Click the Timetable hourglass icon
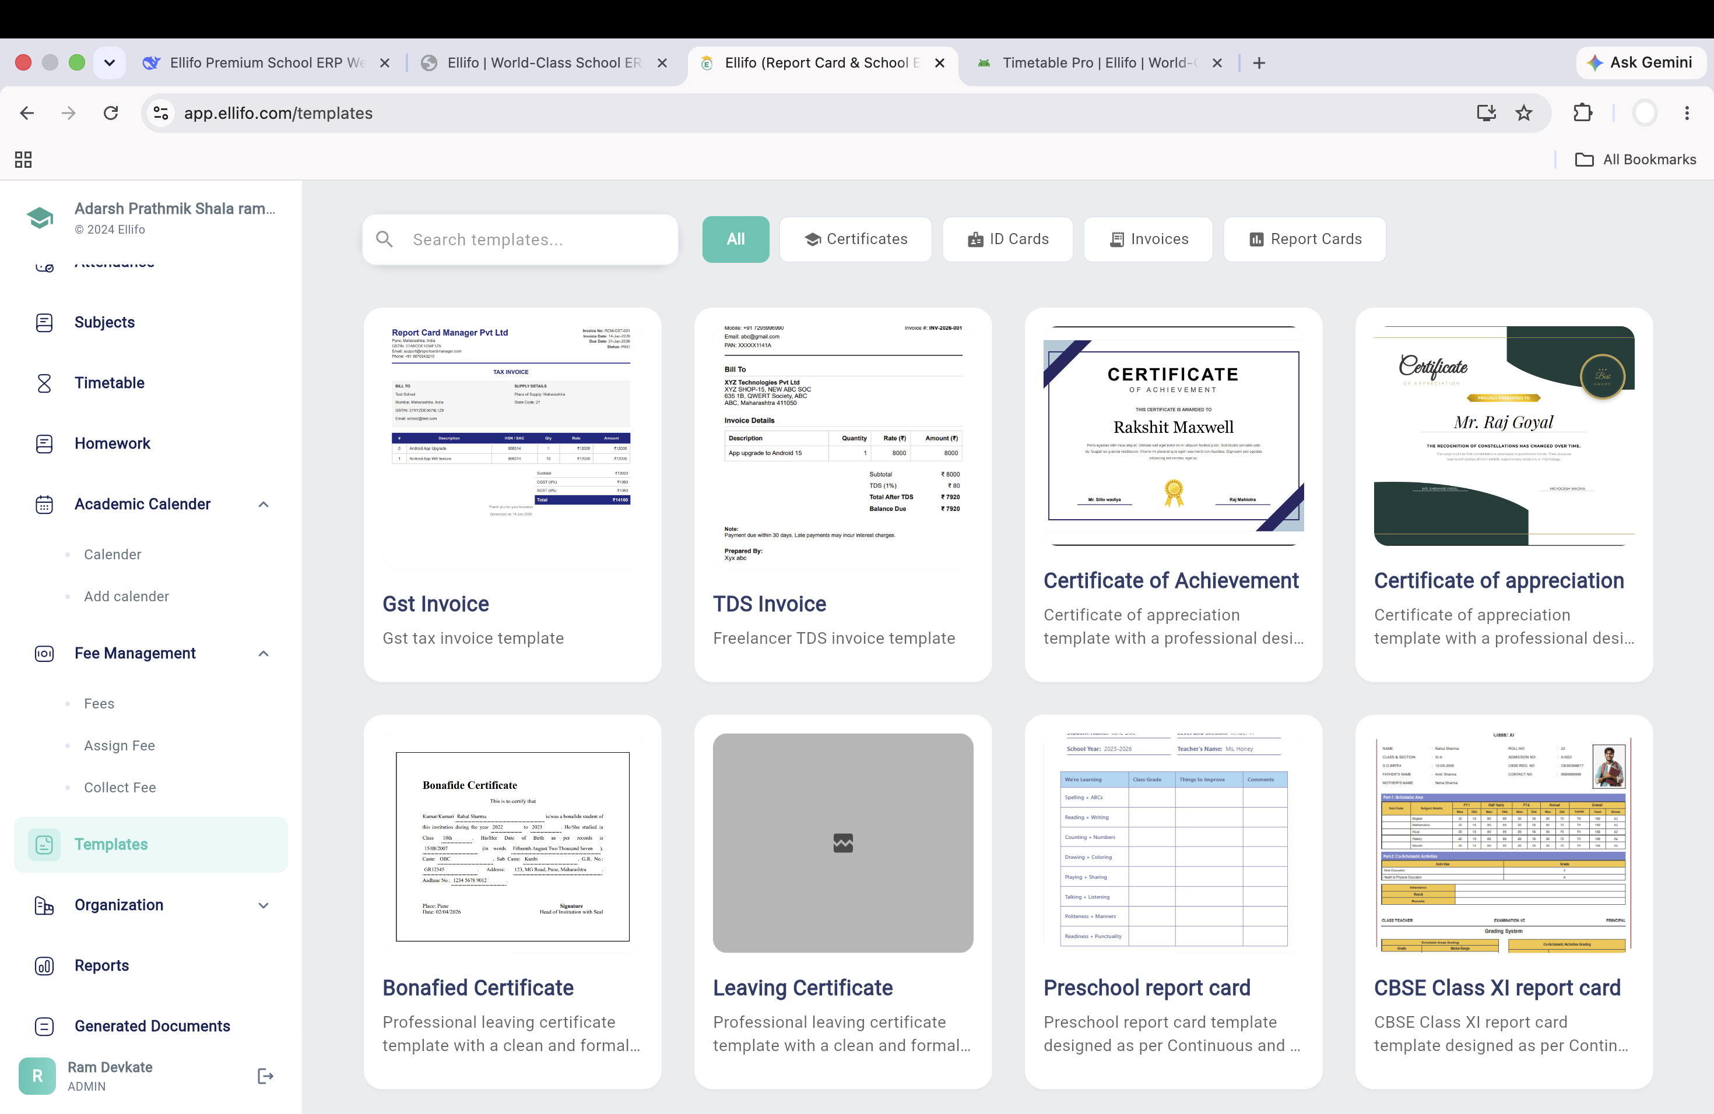The width and height of the screenshot is (1714, 1114). coord(44,383)
